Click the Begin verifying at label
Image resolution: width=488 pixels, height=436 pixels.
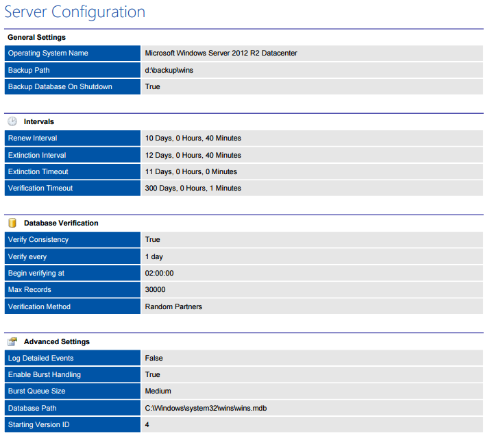click(x=36, y=274)
